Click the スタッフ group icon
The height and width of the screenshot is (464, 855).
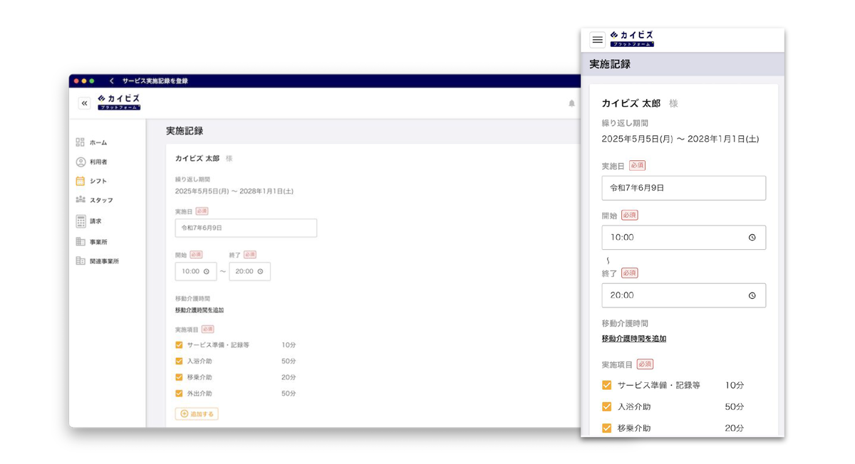coord(81,200)
